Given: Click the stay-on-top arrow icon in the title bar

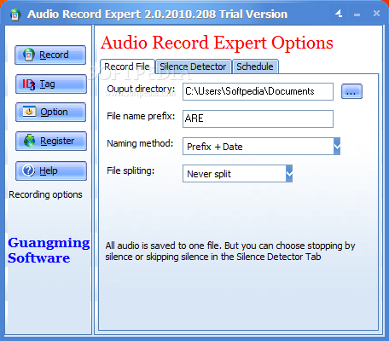Looking at the screenshot, I should tap(339, 14).
